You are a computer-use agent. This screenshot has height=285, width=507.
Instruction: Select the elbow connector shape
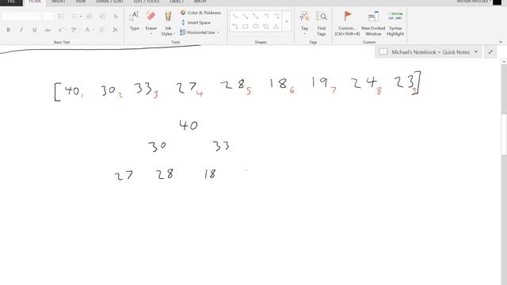(x=266, y=16)
